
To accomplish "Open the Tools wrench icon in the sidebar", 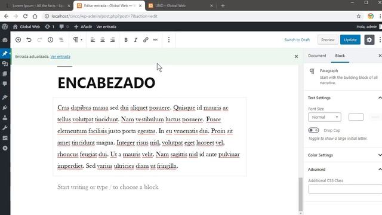I will (5, 128).
